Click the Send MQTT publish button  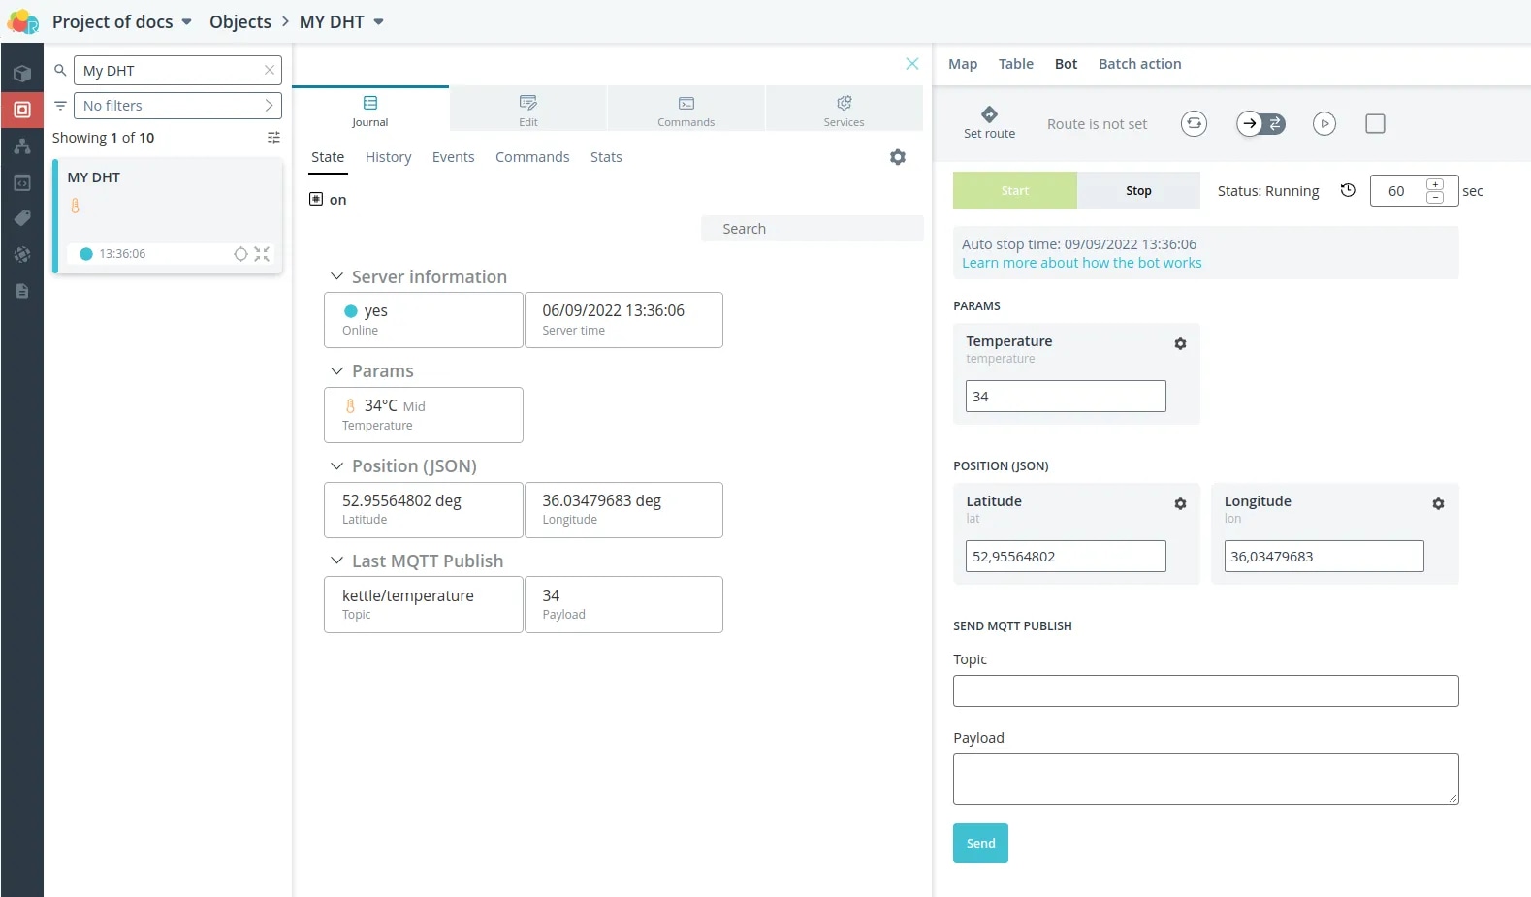pyautogui.click(x=980, y=844)
